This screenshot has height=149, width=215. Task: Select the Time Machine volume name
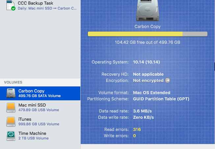pos(32,133)
